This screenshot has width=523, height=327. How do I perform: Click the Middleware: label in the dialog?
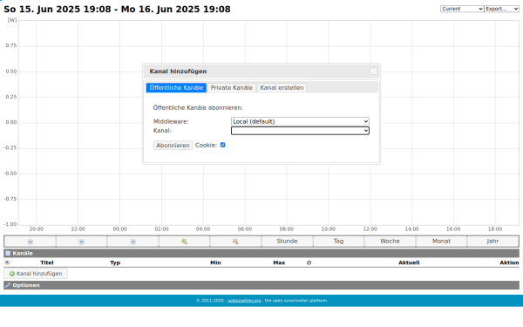171,121
